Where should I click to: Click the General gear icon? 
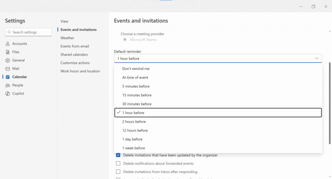[8, 60]
